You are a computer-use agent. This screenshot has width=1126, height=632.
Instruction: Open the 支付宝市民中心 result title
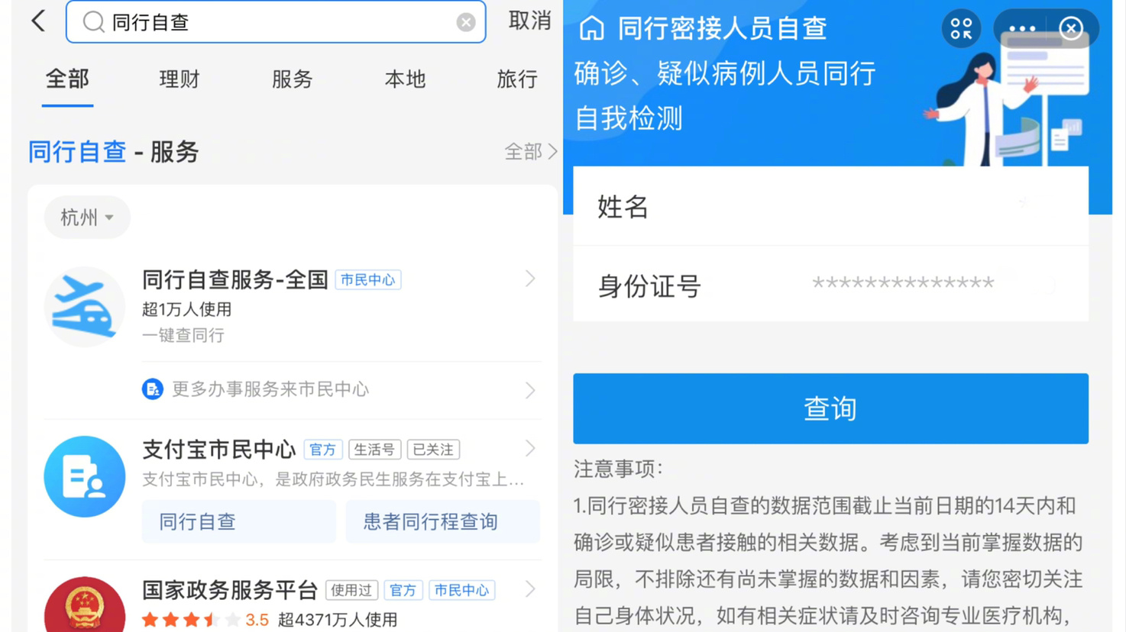(x=219, y=449)
